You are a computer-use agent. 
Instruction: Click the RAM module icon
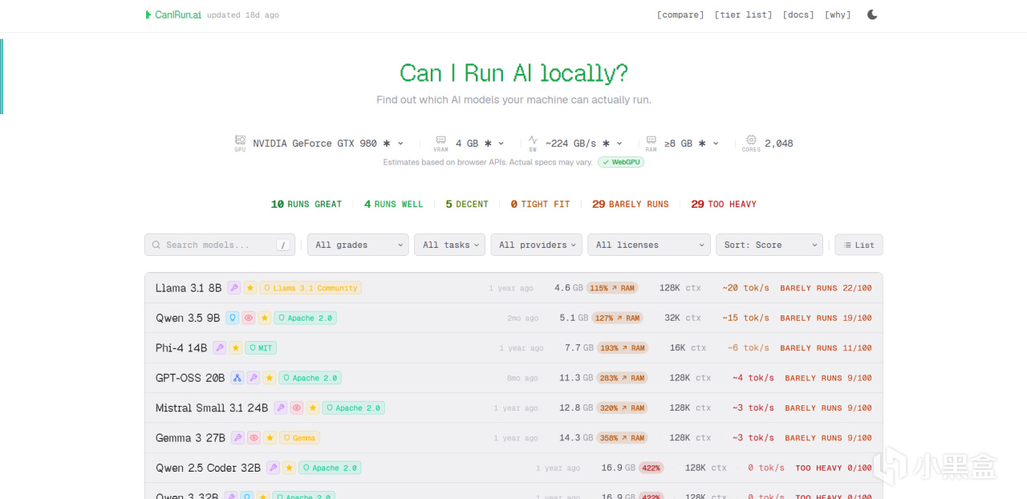[651, 140]
